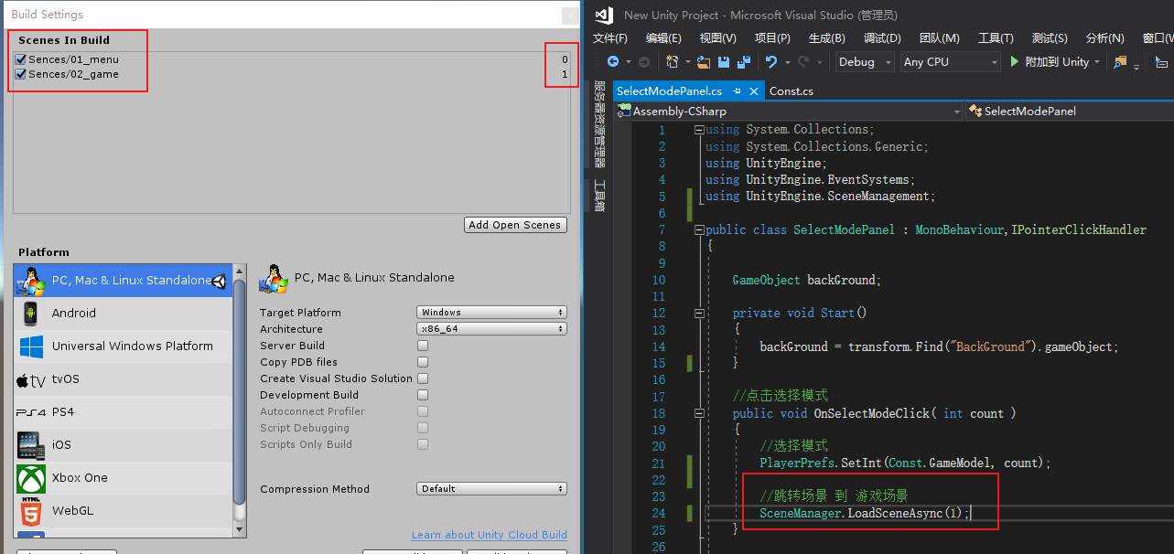Uncheck the Sences/02_game scene
This screenshot has width=1174, height=554.
point(21,74)
